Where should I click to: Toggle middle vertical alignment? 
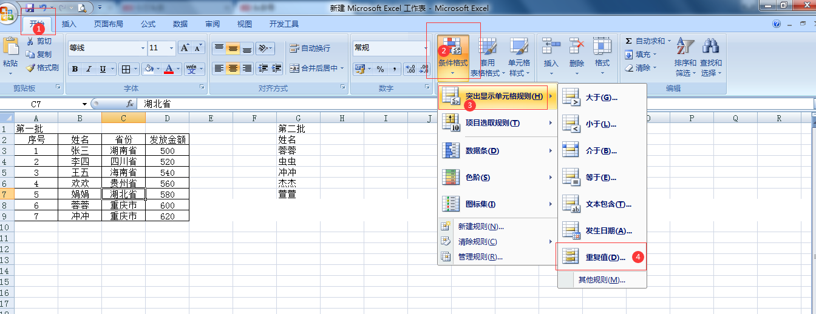tap(233, 48)
